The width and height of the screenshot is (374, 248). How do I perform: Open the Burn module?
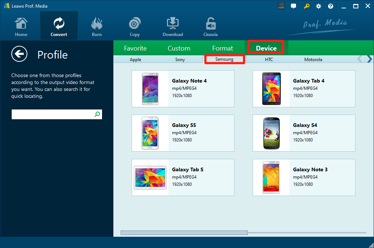97,27
